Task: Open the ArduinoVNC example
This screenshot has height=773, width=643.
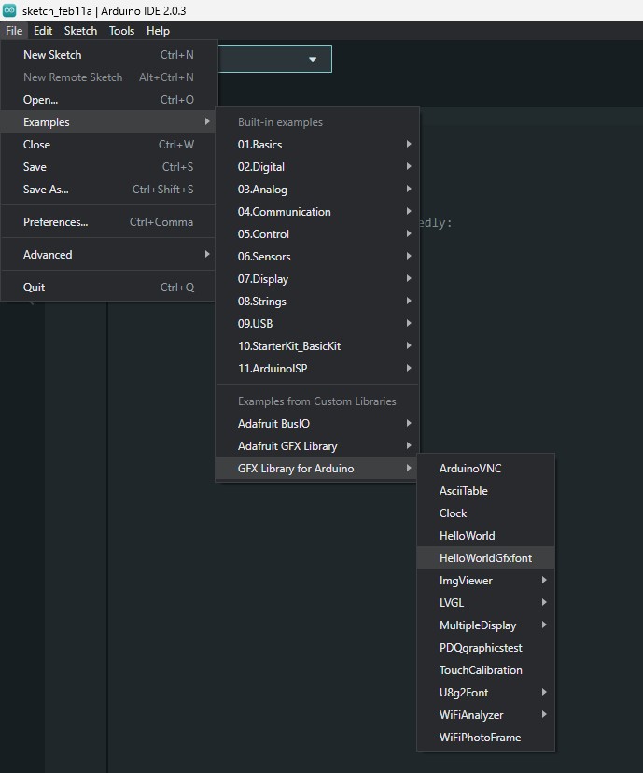Action: tap(486, 469)
